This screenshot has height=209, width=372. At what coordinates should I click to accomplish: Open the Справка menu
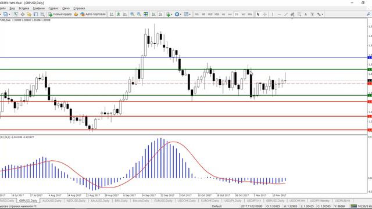[x=79, y=8]
